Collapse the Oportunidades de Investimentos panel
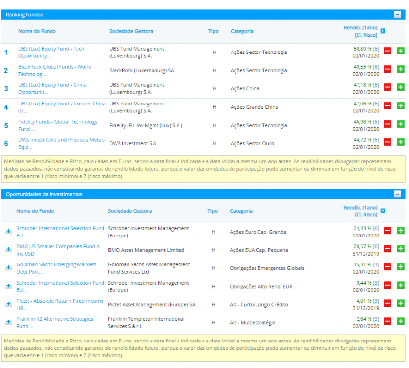This screenshot has height=368, width=409. click(x=397, y=194)
